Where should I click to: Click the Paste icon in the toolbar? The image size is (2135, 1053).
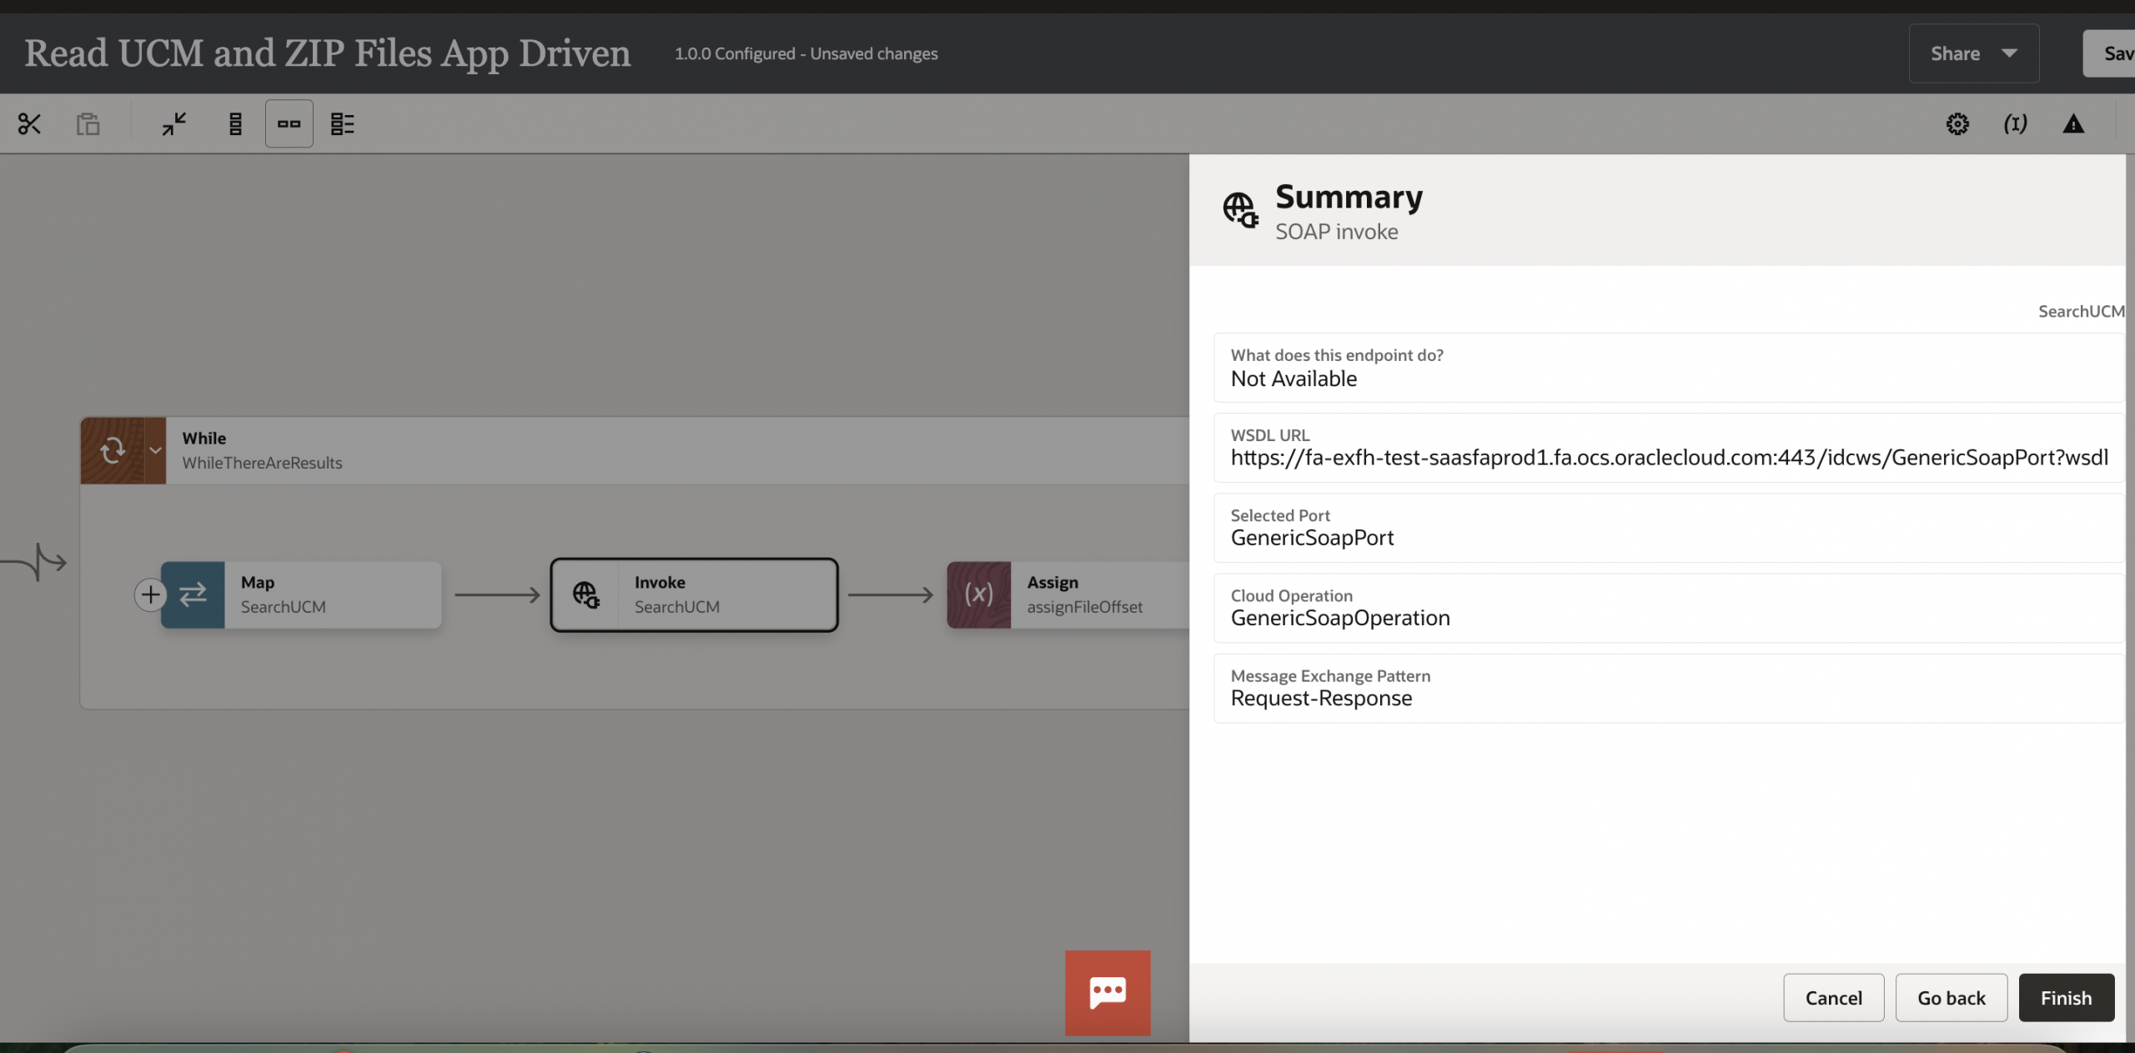pyautogui.click(x=88, y=123)
